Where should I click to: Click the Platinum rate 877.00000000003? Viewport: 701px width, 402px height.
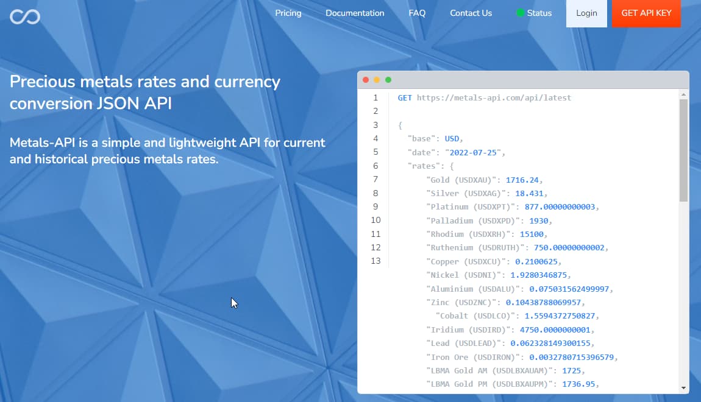coord(560,207)
